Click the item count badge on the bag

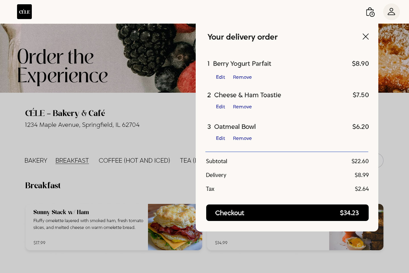[x=372, y=14]
